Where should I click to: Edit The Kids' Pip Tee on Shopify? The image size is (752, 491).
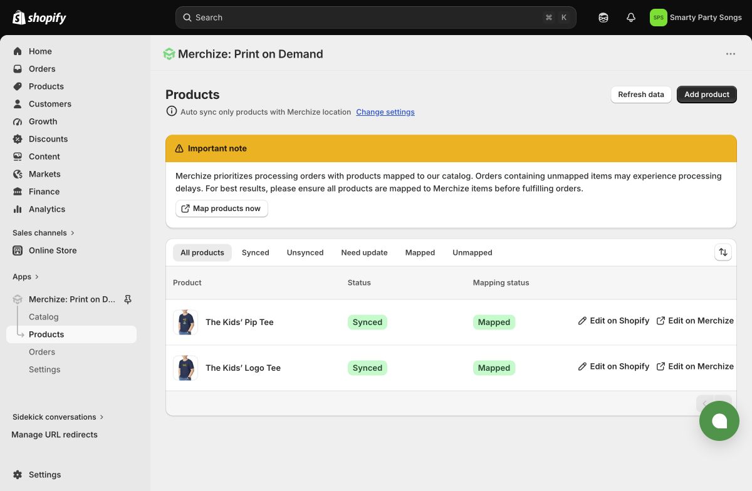[x=614, y=321]
